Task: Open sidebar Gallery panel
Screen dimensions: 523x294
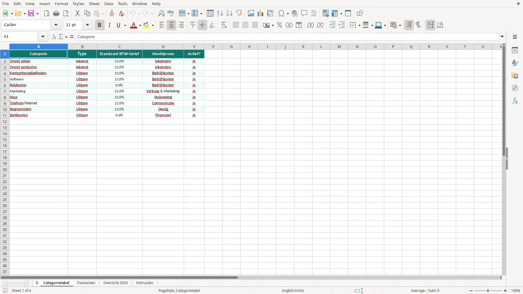Action: tap(515, 75)
